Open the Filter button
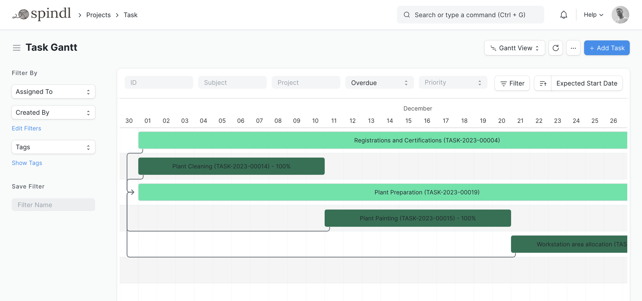The height and width of the screenshot is (301, 642). (512, 83)
